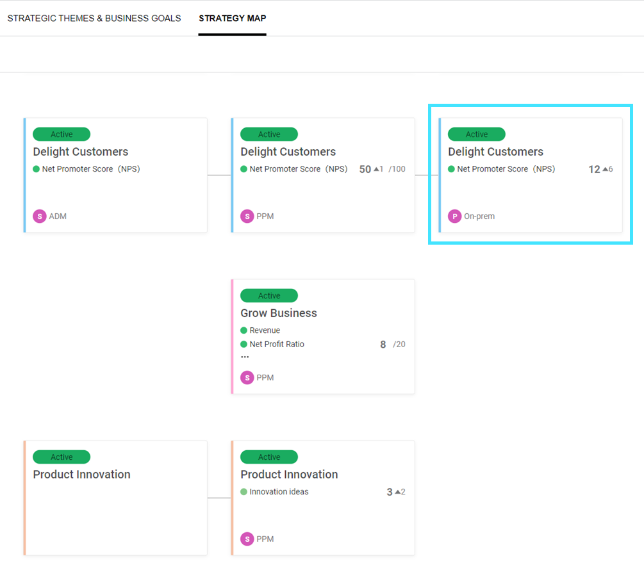
Task: Click the S avatar in Product Innovation PPM card
Action: pos(247,539)
